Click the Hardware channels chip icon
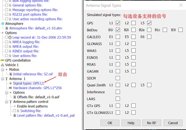This screenshot has height=130, width=186. (11, 88)
